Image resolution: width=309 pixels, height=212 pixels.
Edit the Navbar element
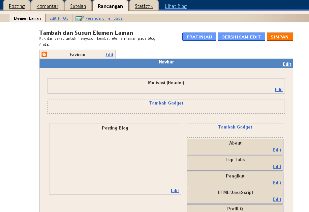tap(287, 64)
